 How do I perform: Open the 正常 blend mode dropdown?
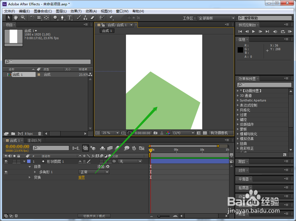[x=94, y=172]
